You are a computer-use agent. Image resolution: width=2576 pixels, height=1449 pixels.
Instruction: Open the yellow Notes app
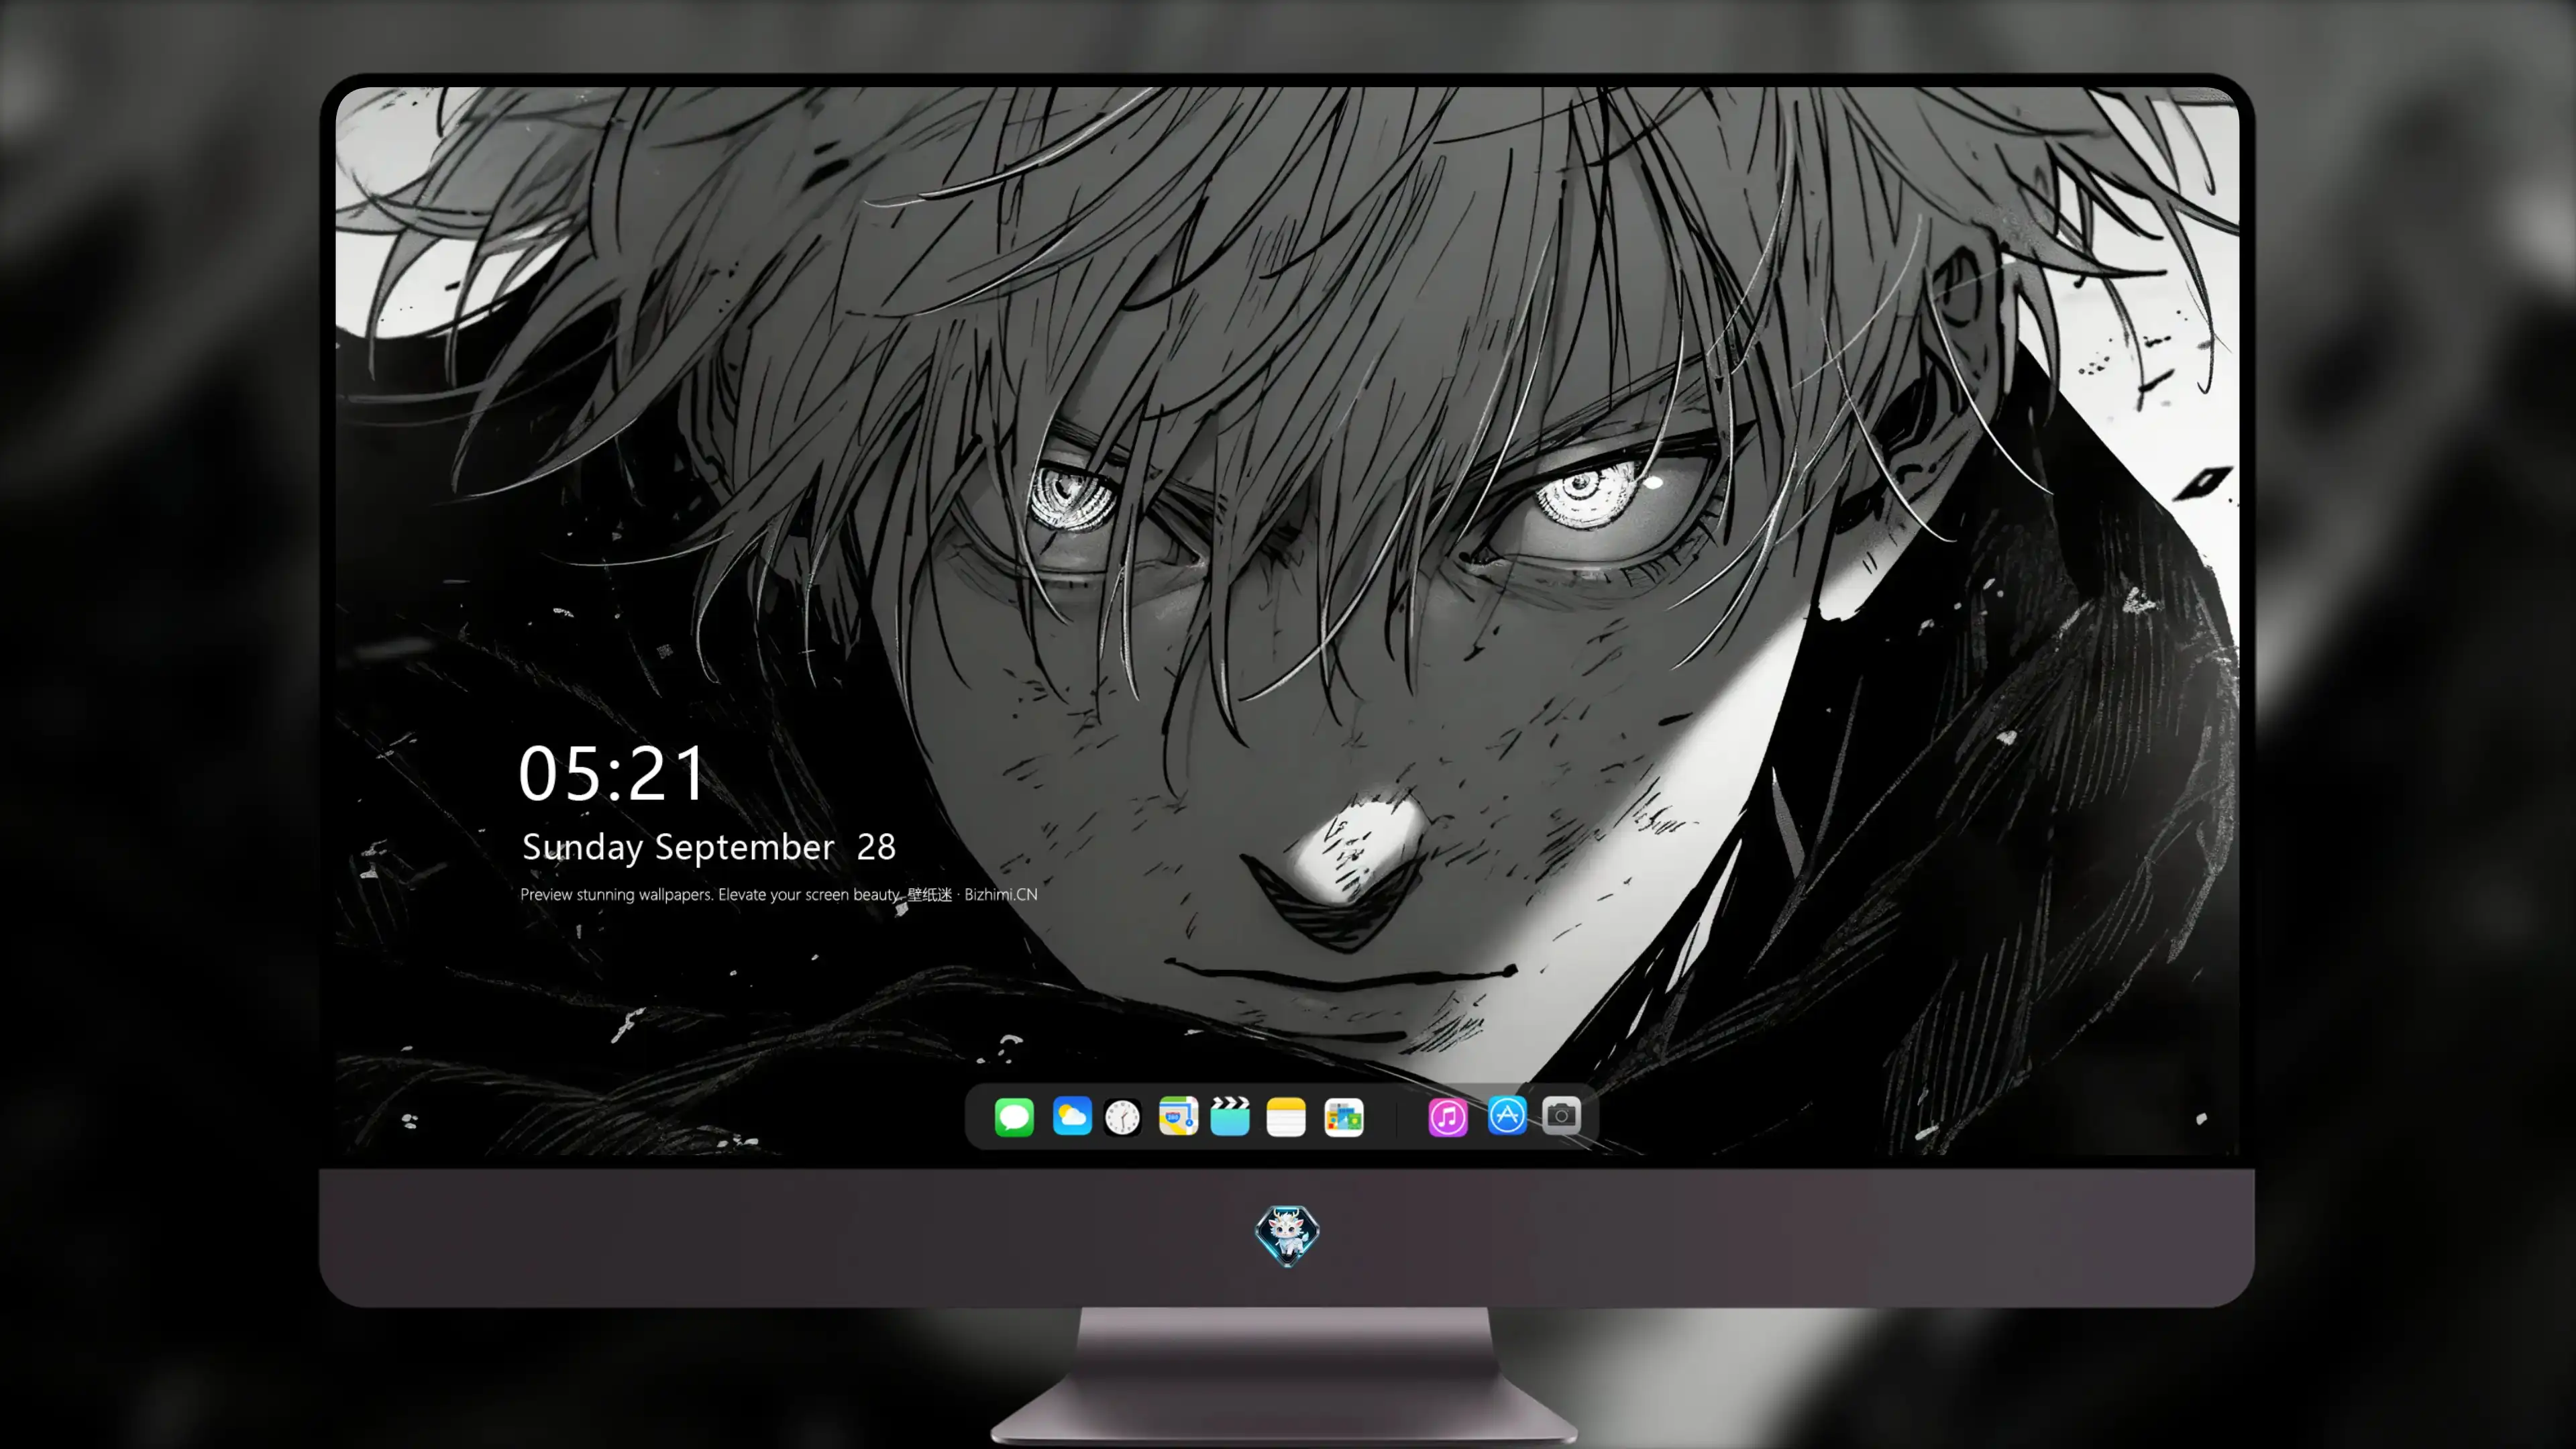pos(1286,1117)
